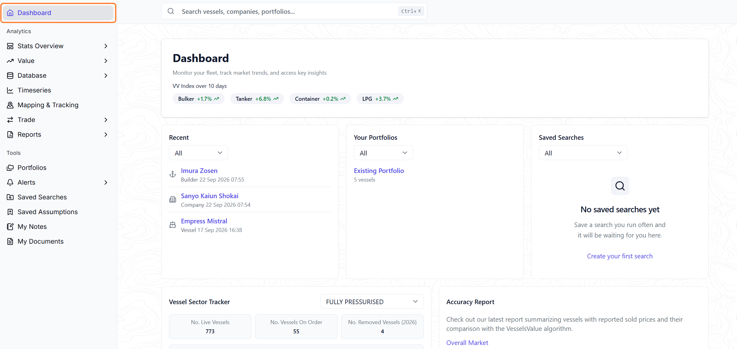The image size is (737, 349).
Task: Expand the Stats Overview submenu chevron
Action: coord(106,46)
